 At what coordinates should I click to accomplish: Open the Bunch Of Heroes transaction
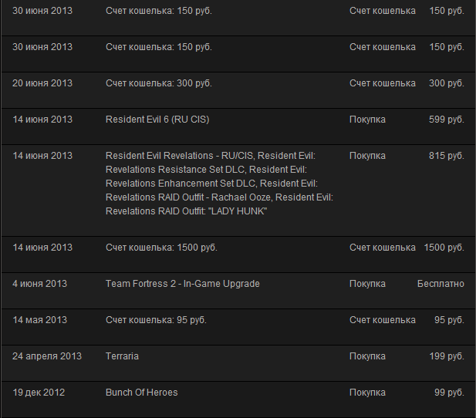pos(141,393)
